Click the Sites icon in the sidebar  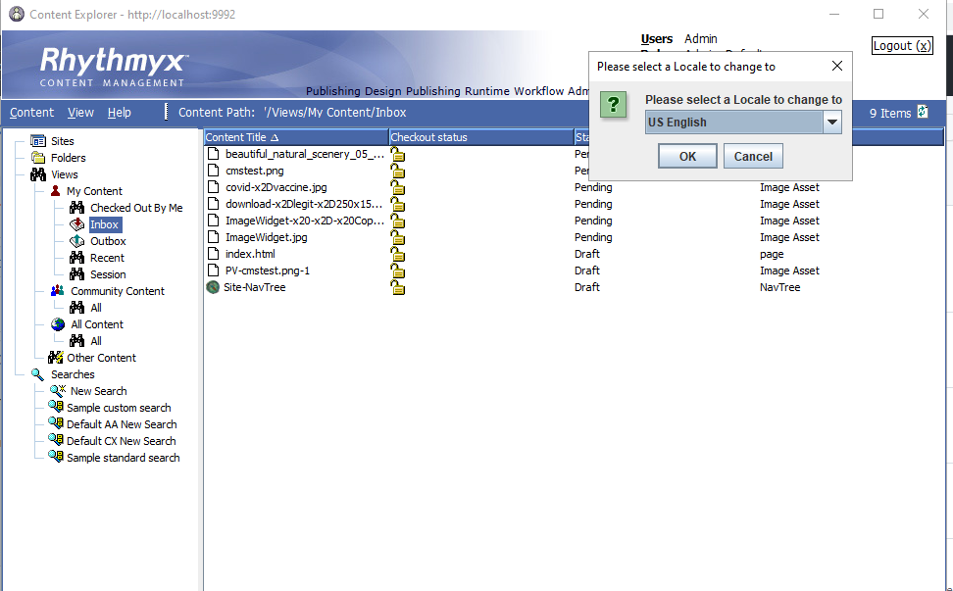pyautogui.click(x=36, y=140)
